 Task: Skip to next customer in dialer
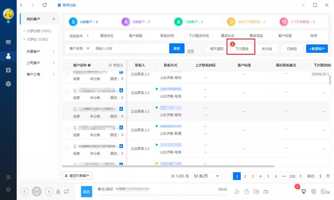pyautogui.click(x=49, y=192)
